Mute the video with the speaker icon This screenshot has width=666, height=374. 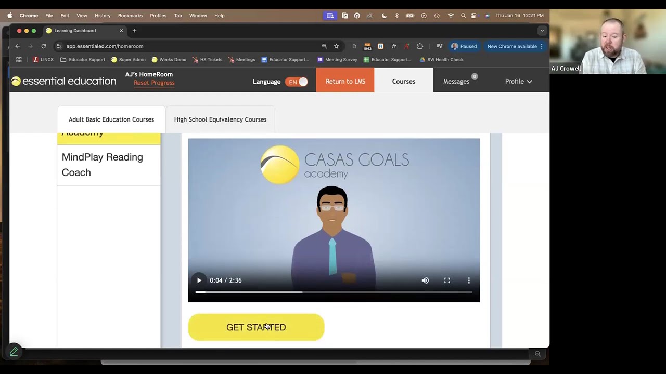pyautogui.click(x=425, y=280)
